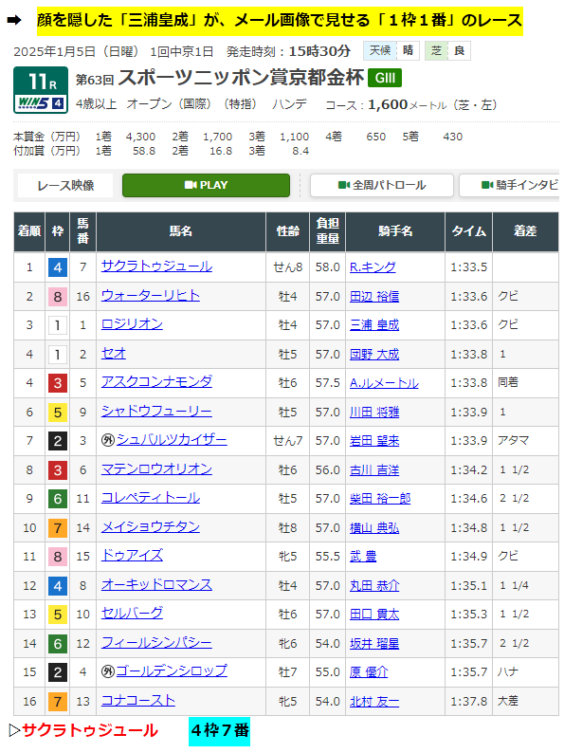Click the green PLAY race video button
Image resolution: width=564 pixels, height=753 pixels.
206,185
